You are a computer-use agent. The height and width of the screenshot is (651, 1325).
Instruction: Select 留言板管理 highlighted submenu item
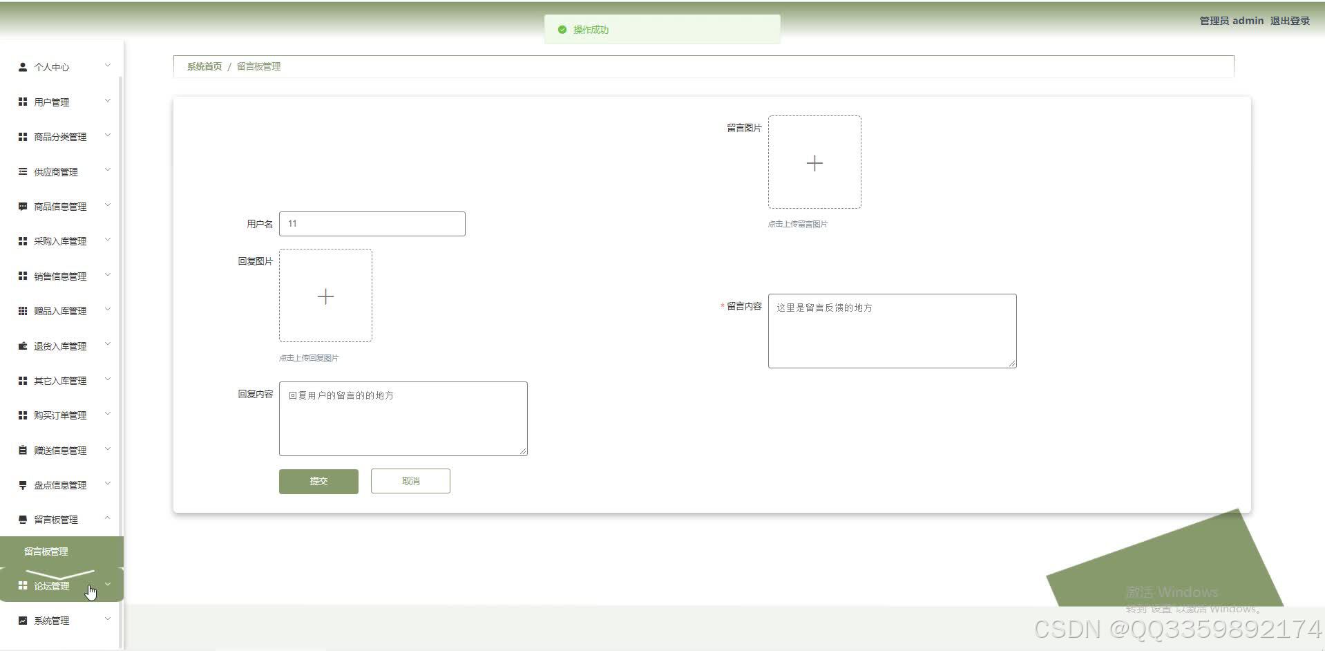point(61,551)
